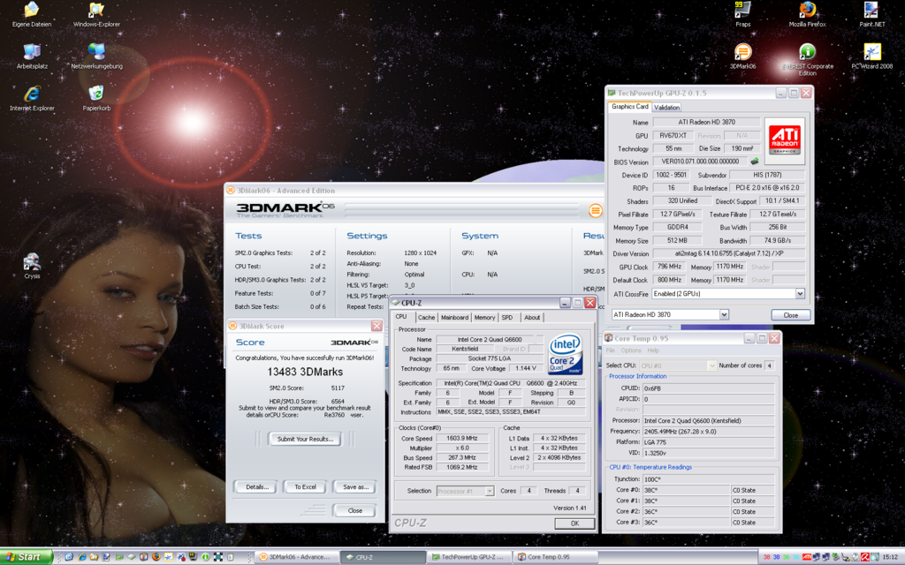905x565 pixels.
Task: Click Submit Your Results in 3DMark Score
Action: point(305,440)
